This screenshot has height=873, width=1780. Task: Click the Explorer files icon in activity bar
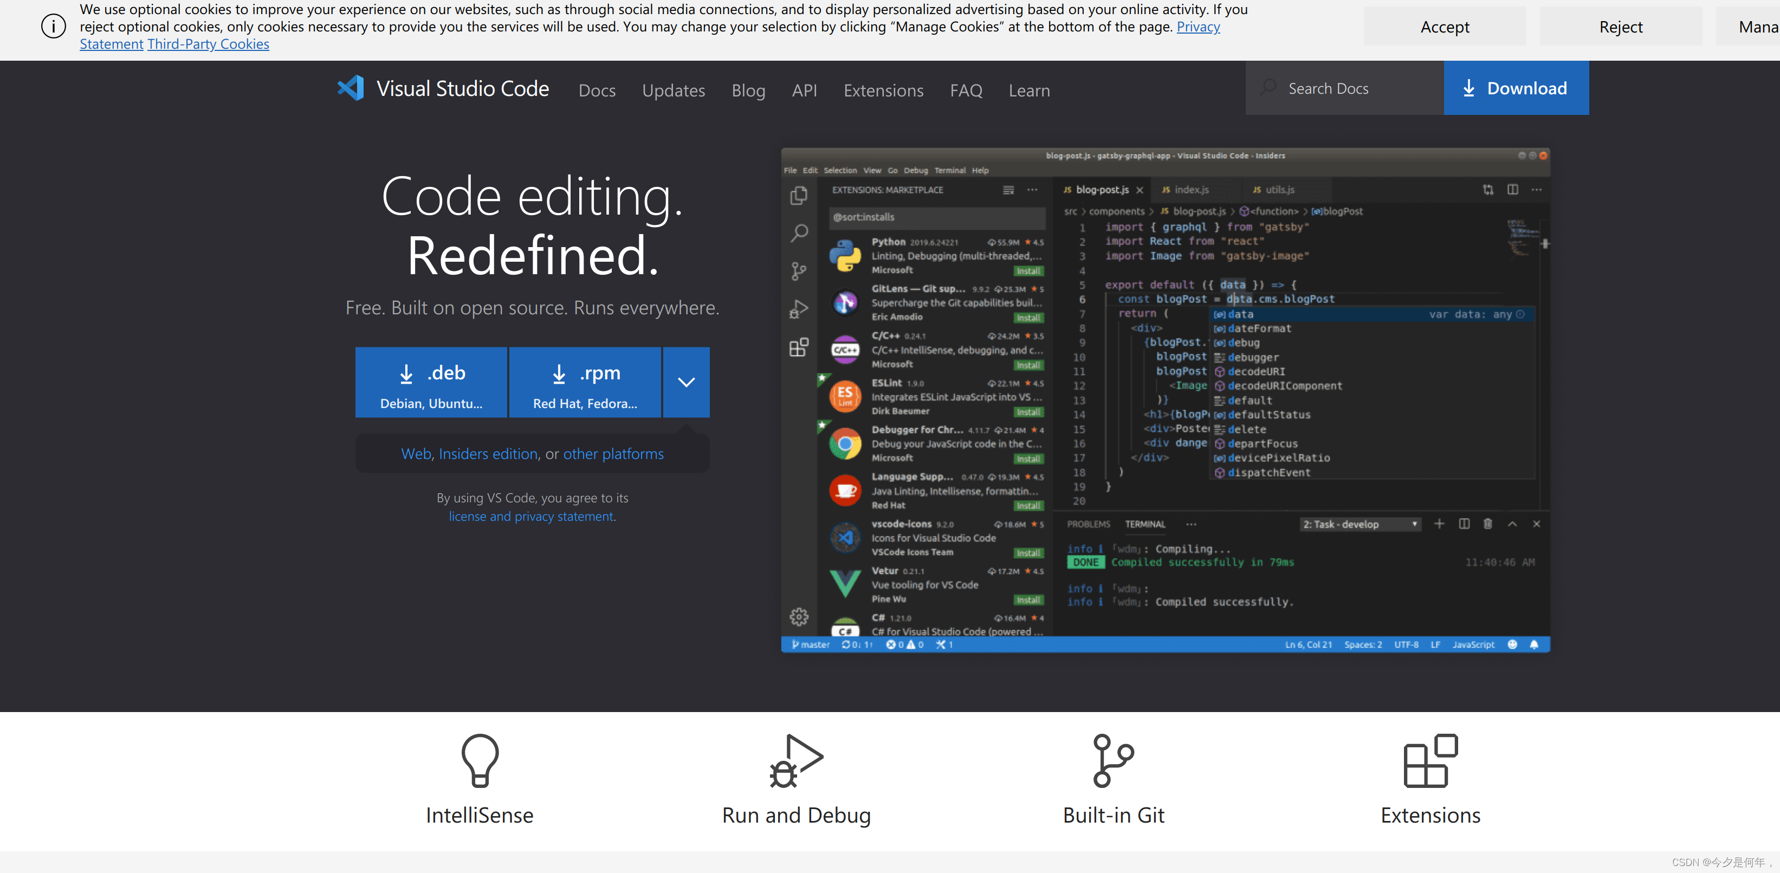tap(799, 196)
